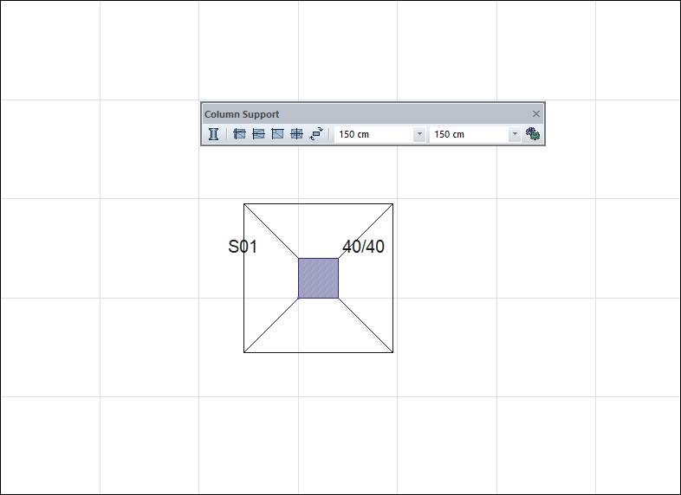
Task: Click the Column Support toolbar title text
Action: [242, 114]
